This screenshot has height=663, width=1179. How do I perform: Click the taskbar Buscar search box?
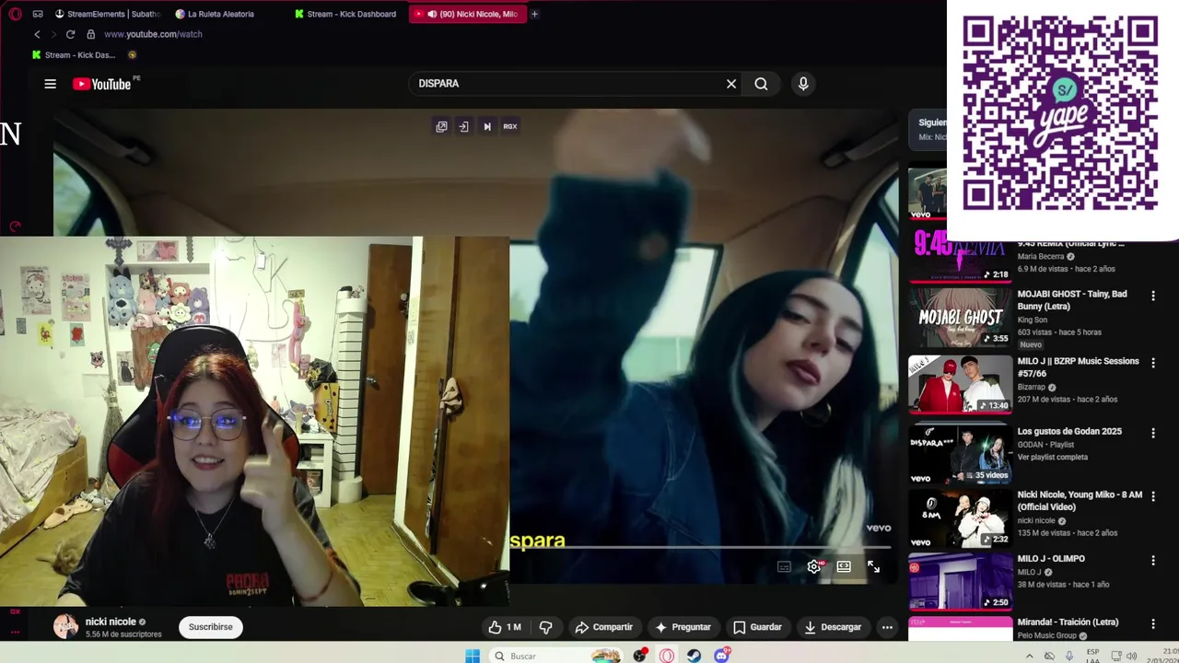coord(555,656)
